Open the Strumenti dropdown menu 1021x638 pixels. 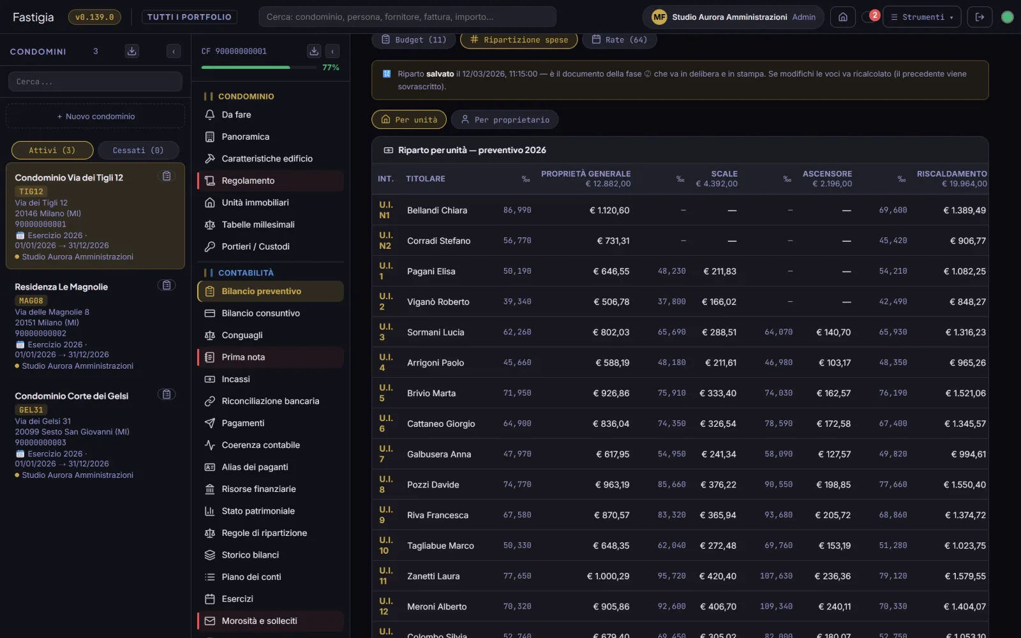click(x=922, y=17)
